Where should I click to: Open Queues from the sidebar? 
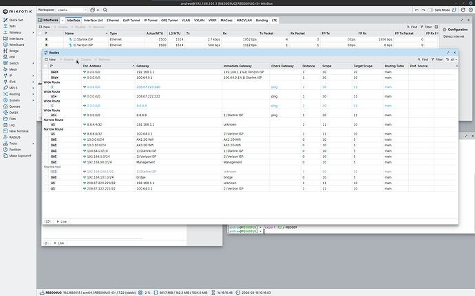pyautogui.click(x=14, y=106)
